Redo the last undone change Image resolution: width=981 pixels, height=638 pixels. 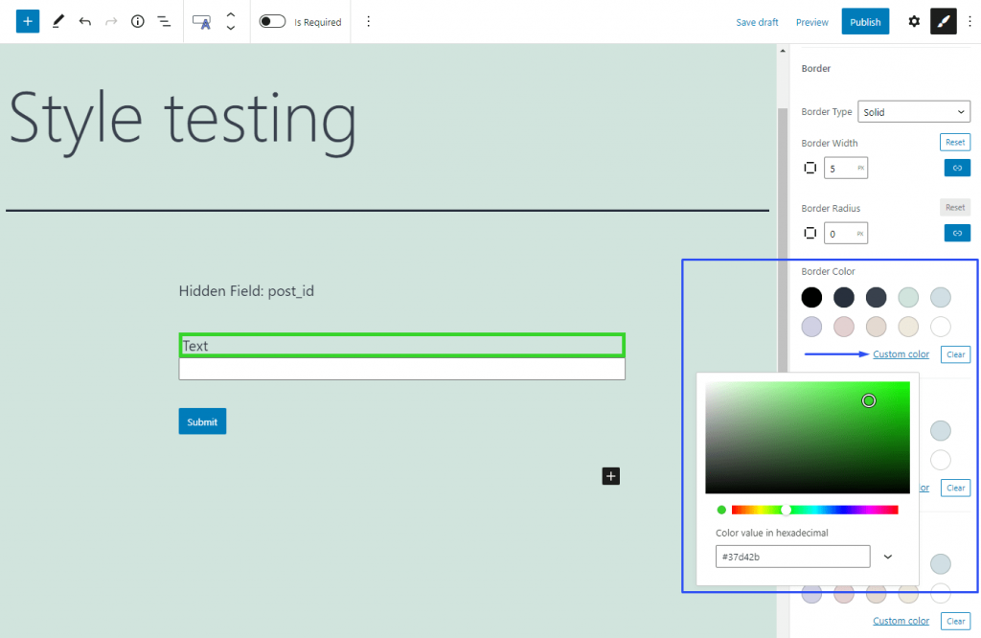[x=111, y=21]
